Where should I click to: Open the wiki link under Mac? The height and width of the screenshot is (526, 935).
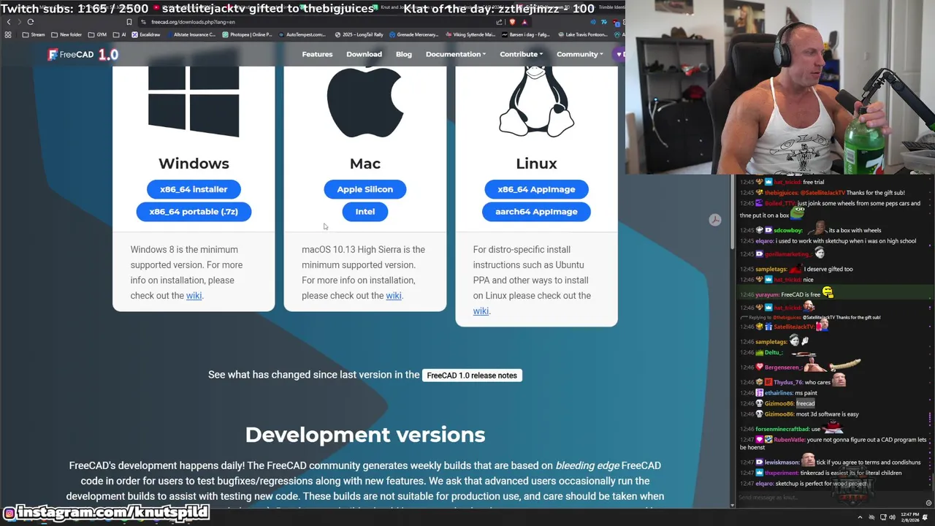coord(394,295)
